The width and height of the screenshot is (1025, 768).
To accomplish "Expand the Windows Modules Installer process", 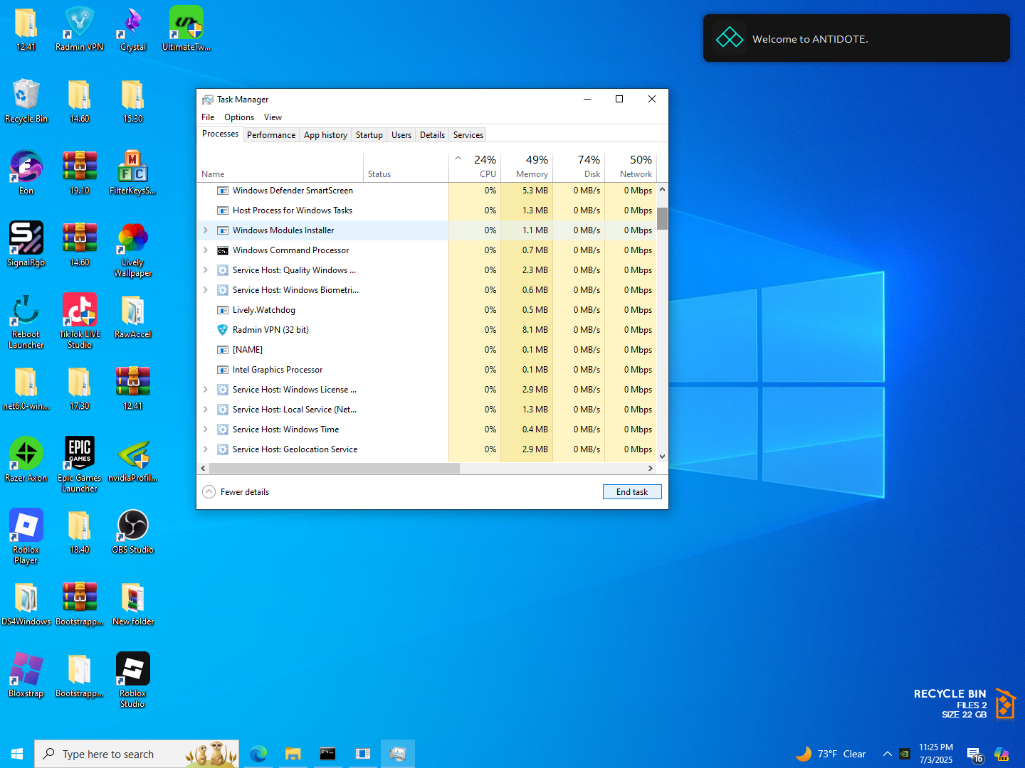I will click(x=206, y=230).
